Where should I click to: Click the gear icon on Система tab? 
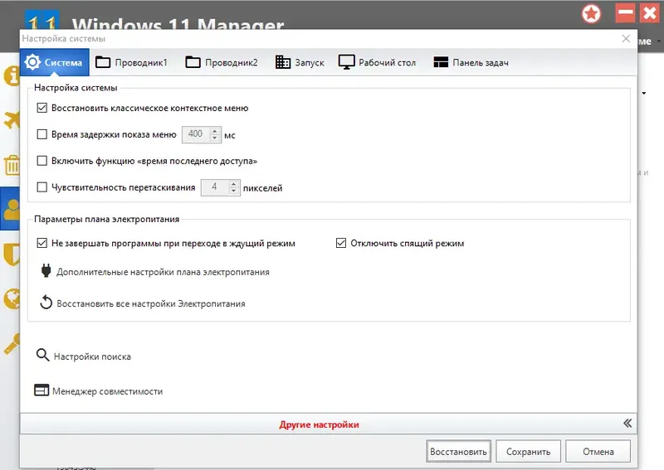click(x=32, y=62)
